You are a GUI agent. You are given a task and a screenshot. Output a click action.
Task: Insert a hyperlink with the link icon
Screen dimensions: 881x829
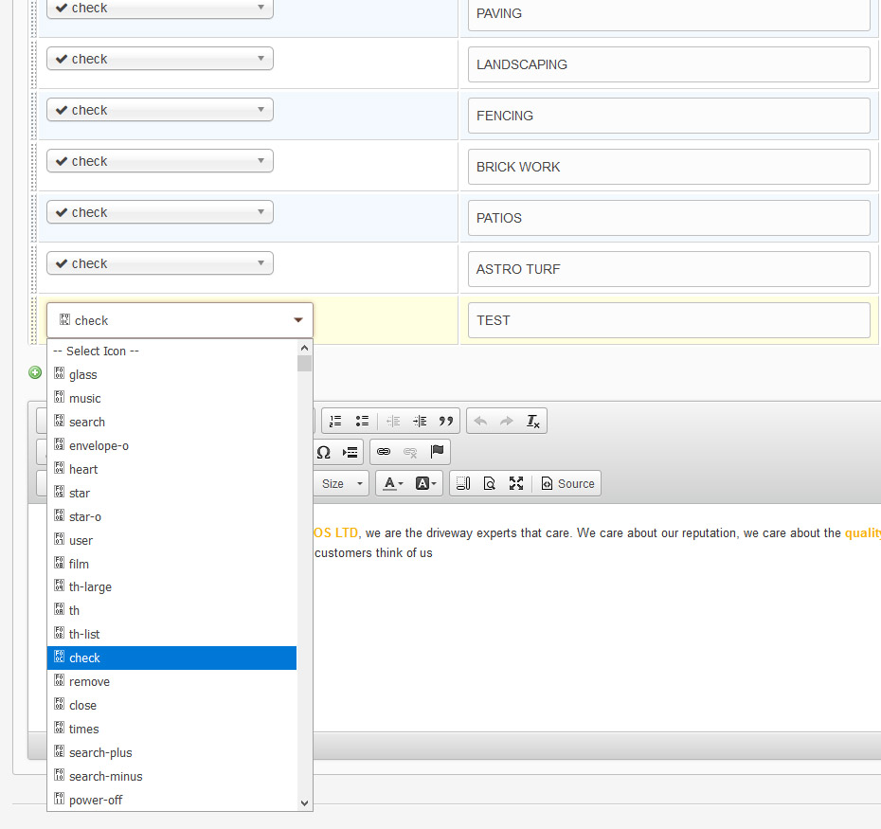384,452
